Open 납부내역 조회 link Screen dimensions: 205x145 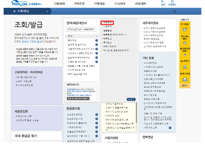tap(112, 116)
